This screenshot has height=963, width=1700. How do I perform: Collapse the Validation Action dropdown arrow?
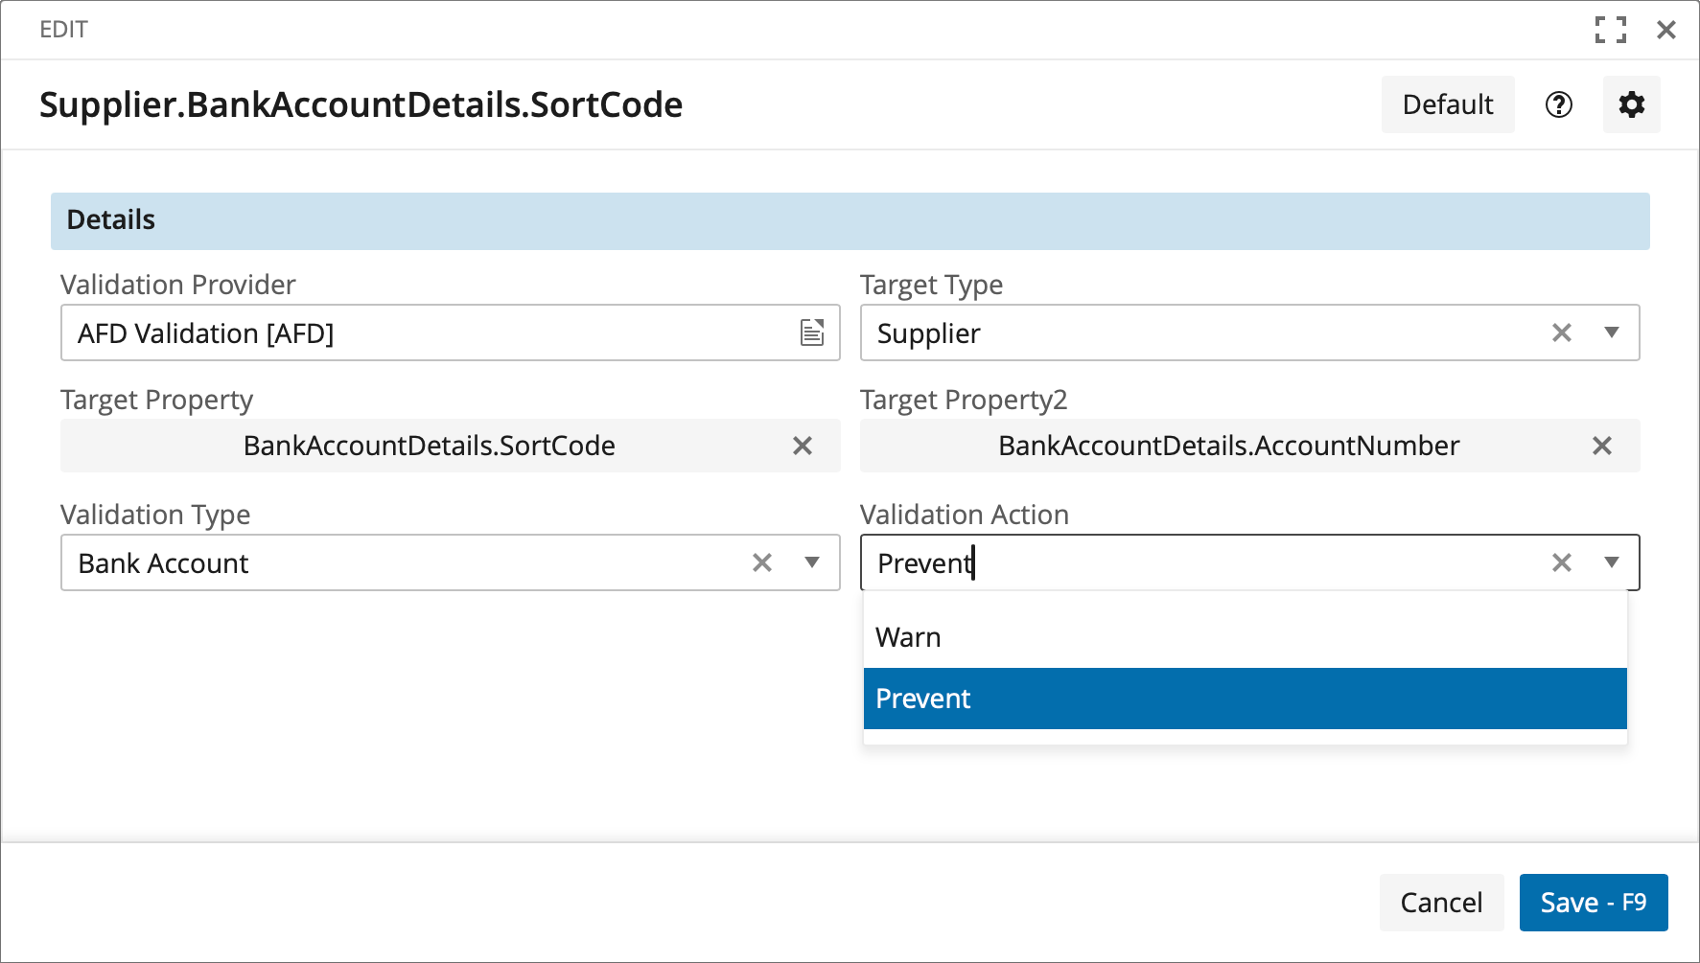(1611, 562)
